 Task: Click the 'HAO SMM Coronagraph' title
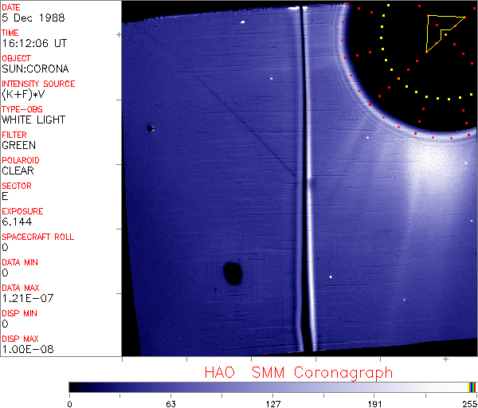tap(299, 373)
